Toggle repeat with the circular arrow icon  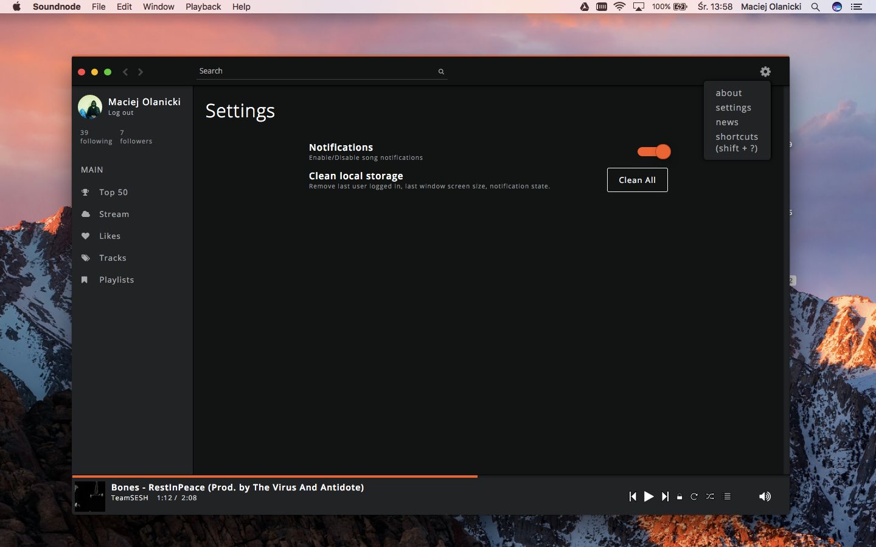[694, 497]
